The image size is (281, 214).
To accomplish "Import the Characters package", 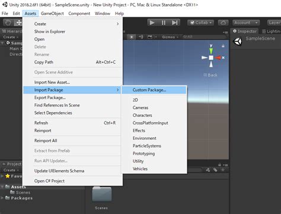I will (154, 115).
